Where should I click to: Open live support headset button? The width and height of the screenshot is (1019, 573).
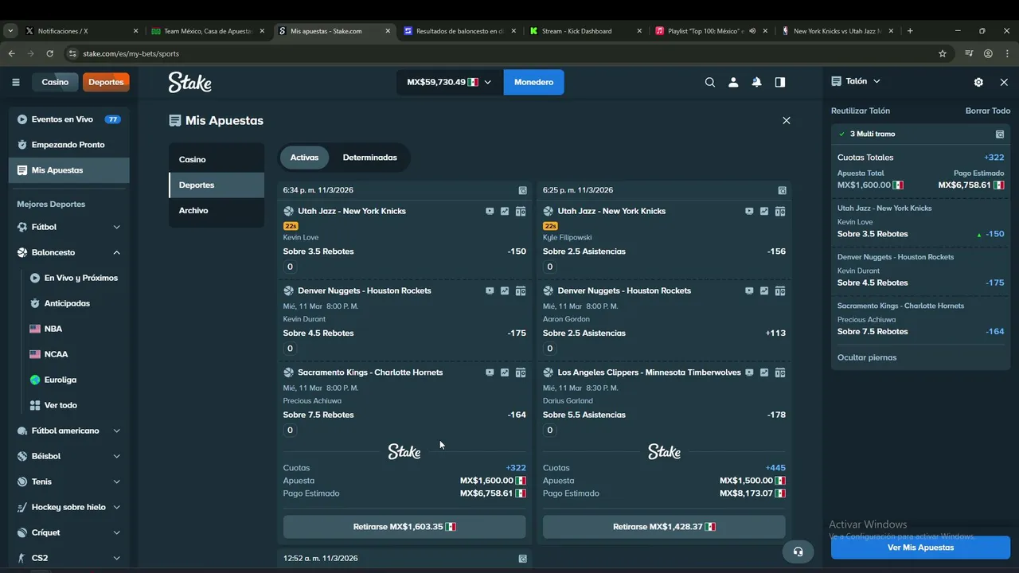tap(798, 552)
